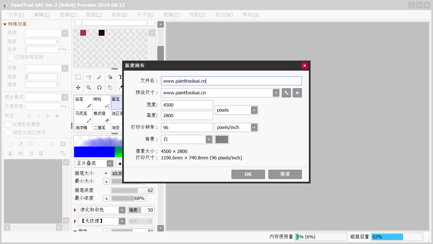Click the perspective ruler layer icon
433x244 pixels.
(x=51, y=144)
